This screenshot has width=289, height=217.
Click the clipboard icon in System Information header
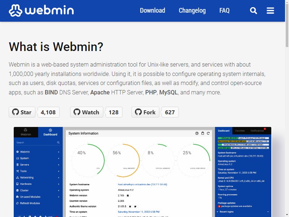coord(203,133)
